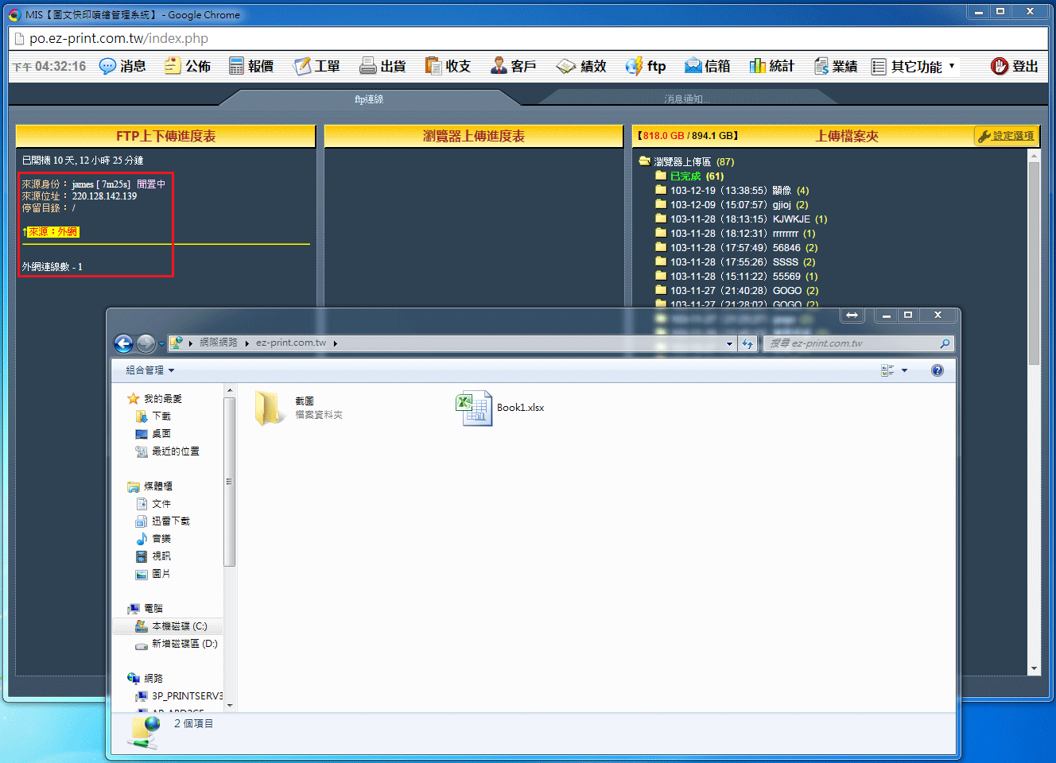
Task: Click the 設定選項 settings link
Action: point(1007,136)
